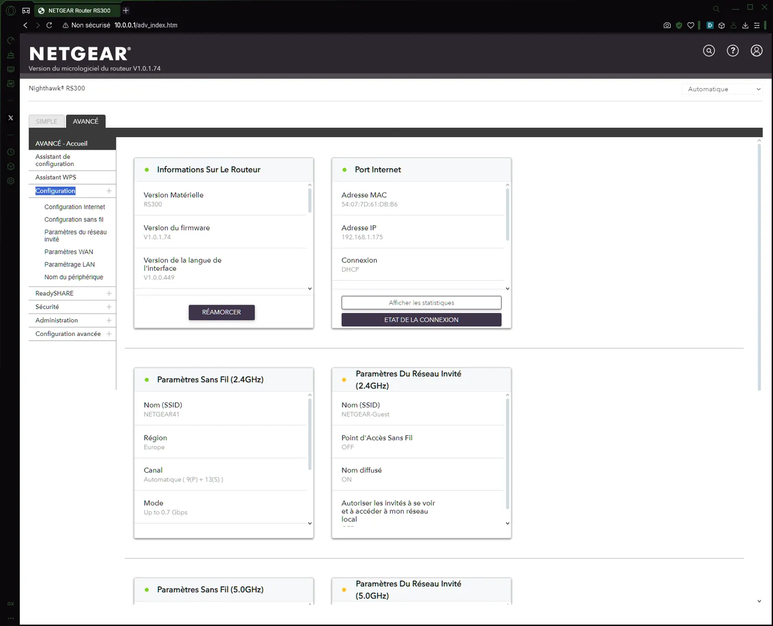
Task: Click the blue extension icon in toolbar
Action: point(710,25)
